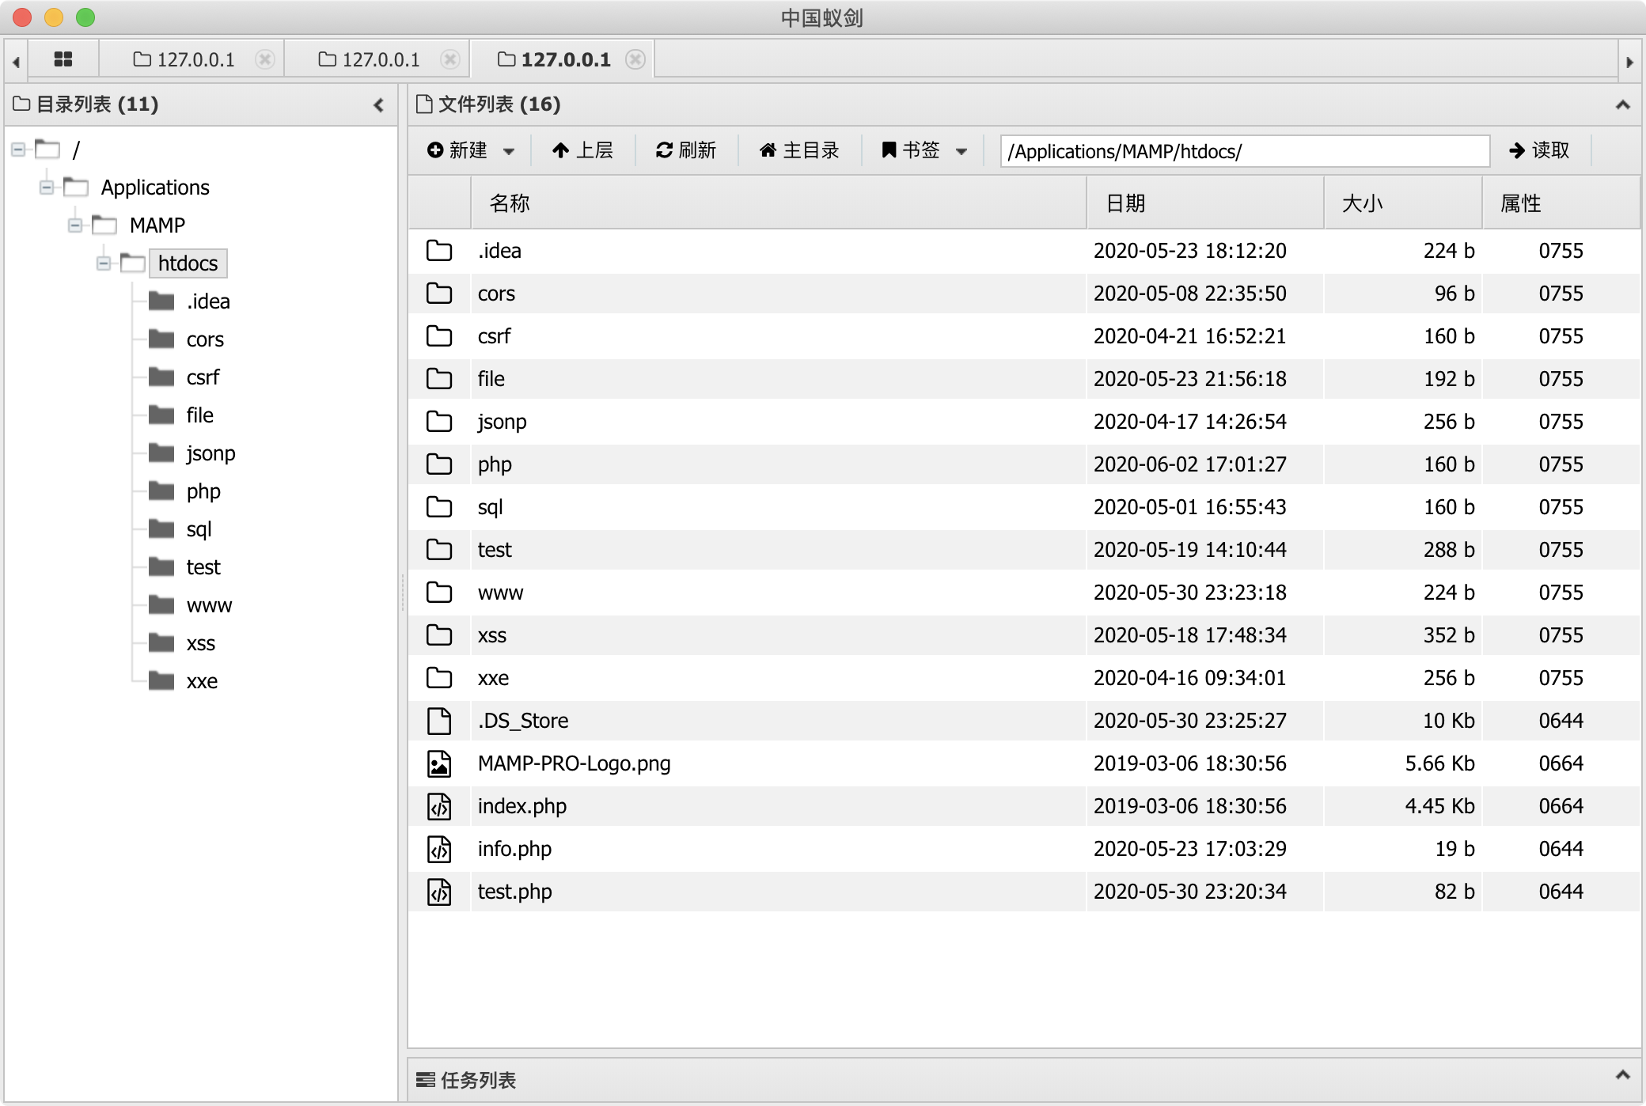Refresh the file list with 刷新
This screenshot has height=1106, width=1646.
click(x=686, y=150)
